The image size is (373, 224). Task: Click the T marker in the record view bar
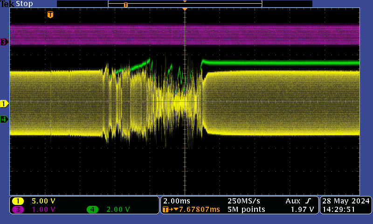pos(125,5)
